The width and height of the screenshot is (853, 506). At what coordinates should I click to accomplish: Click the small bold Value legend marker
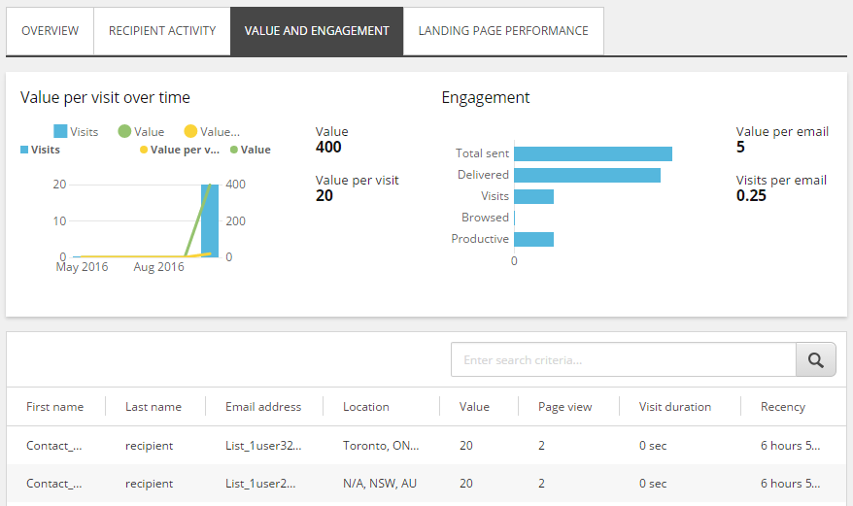click(x=234, y=150)
